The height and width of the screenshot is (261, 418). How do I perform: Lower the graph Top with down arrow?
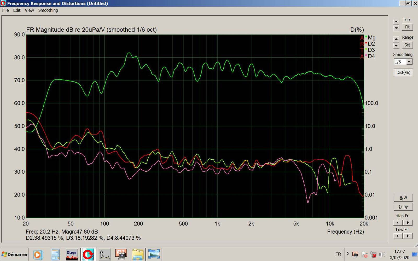(x=396, y=28)
